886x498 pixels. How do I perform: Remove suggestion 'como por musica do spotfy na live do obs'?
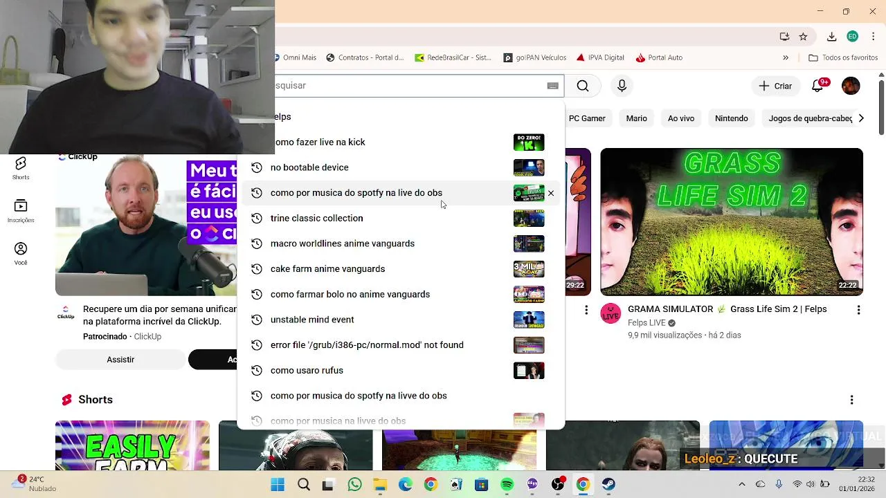click(551, 193)
